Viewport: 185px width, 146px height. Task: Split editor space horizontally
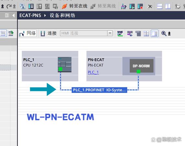(x=159, y=6)
